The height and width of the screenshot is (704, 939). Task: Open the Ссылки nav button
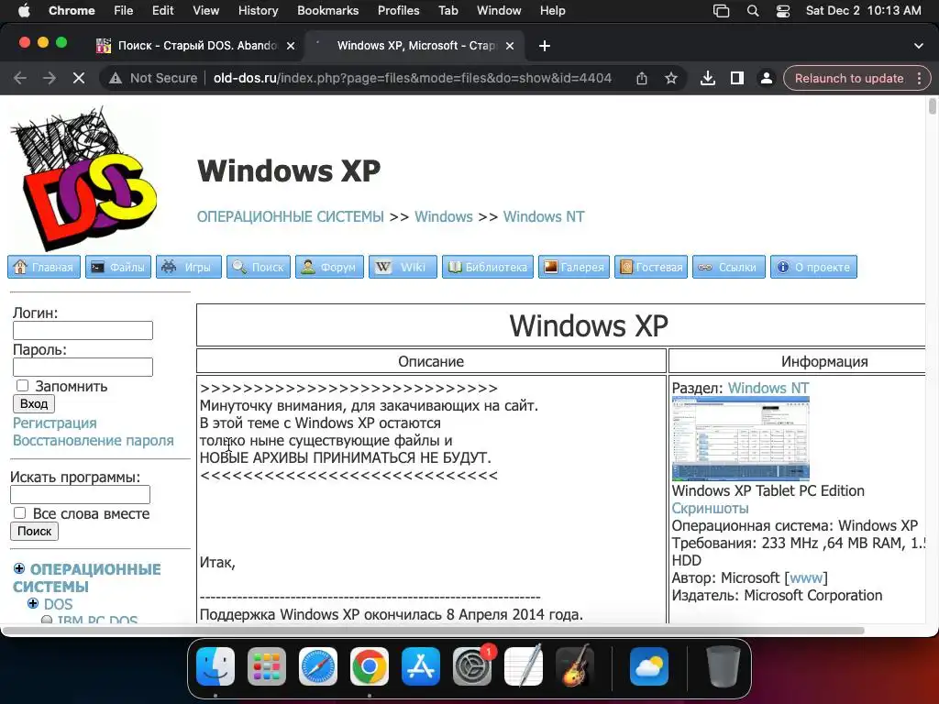coord(729,267)
